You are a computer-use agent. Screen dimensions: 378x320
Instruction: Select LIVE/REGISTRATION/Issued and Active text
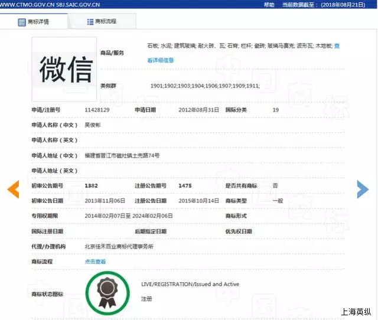tap(190, 285)
